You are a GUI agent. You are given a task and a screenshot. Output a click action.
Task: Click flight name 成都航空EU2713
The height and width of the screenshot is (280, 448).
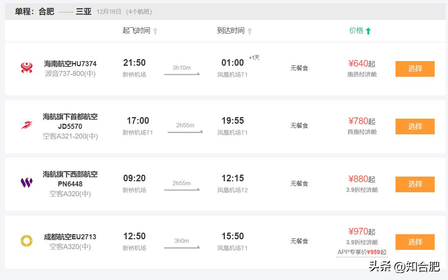click(x=70, y=237)
